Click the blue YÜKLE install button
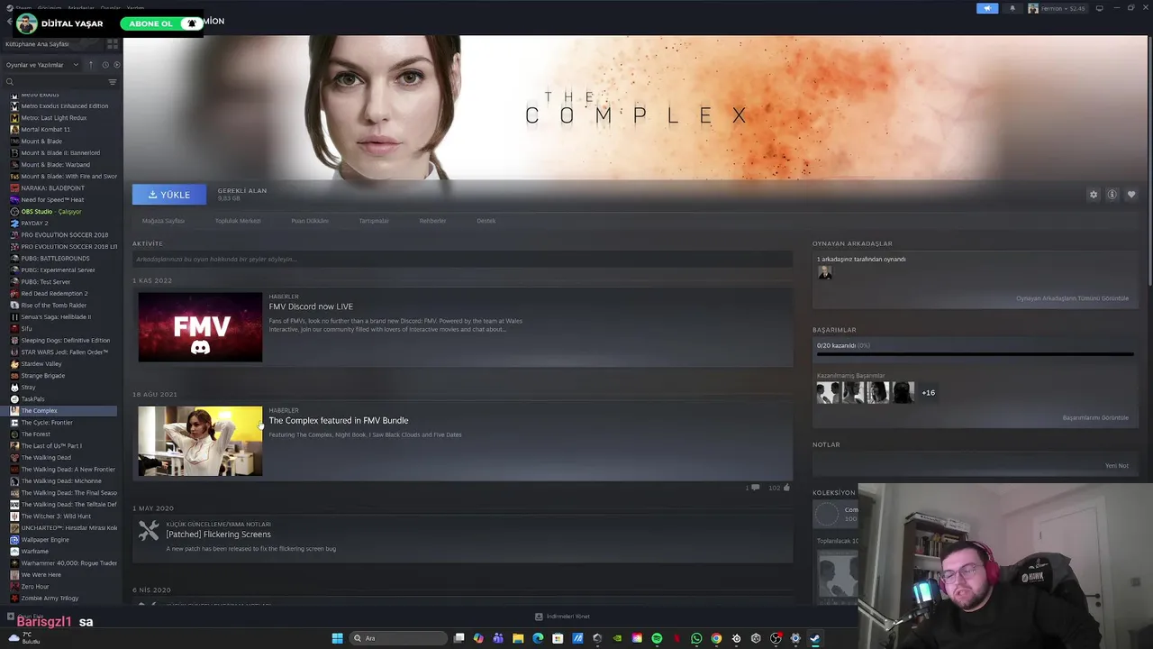This screenshot has width=1153, height=649. 169,195
